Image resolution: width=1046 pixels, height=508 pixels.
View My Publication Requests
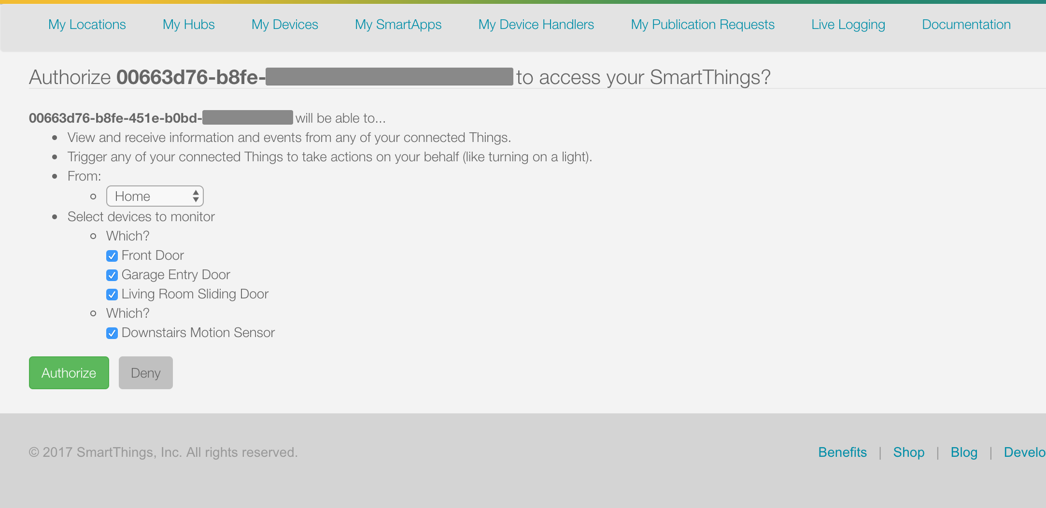tap(703, 25)
